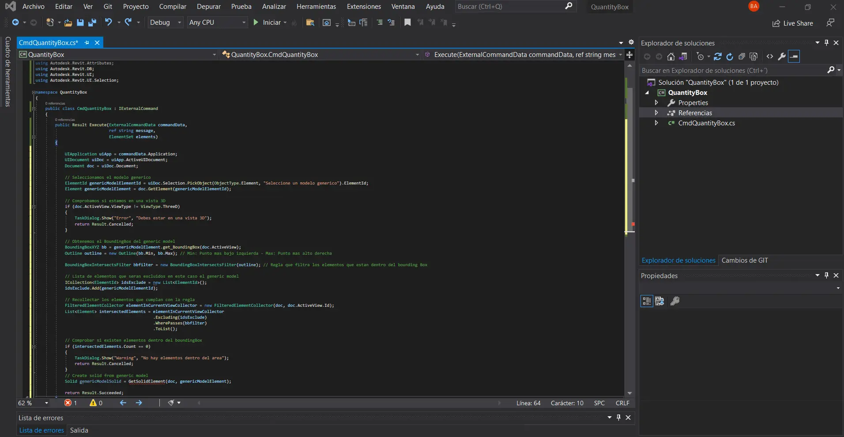
Task: Sync with active document icon
Action: (x=718, y=57)
